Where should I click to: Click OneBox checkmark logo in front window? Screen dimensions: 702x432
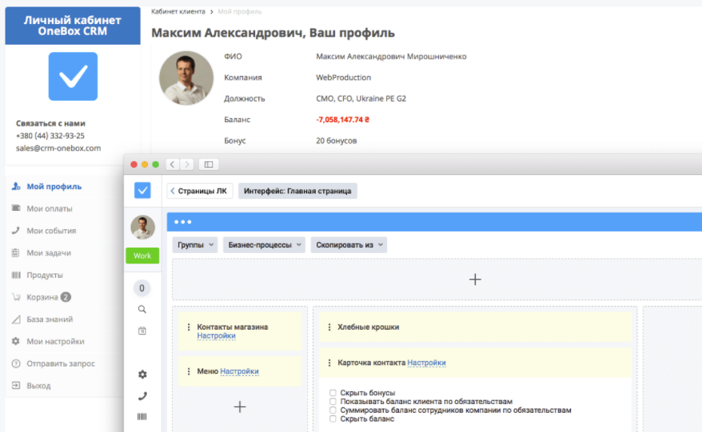(142, 191)
